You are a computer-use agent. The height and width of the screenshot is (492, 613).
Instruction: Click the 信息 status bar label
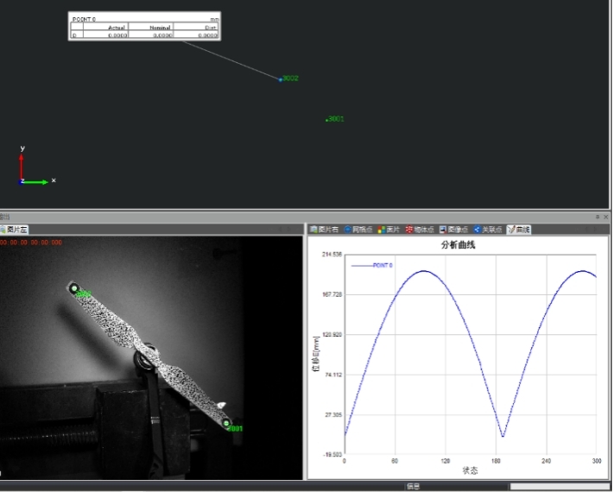(413, 487)
